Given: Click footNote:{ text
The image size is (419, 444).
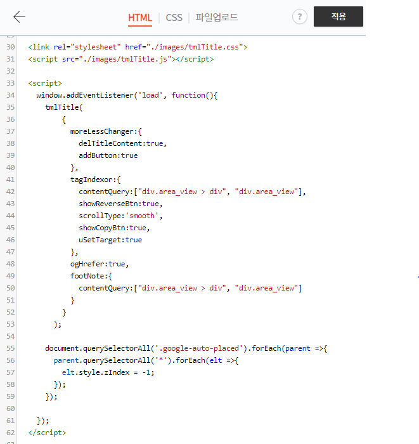Looking at the screenshot, I should click(91, 276).
